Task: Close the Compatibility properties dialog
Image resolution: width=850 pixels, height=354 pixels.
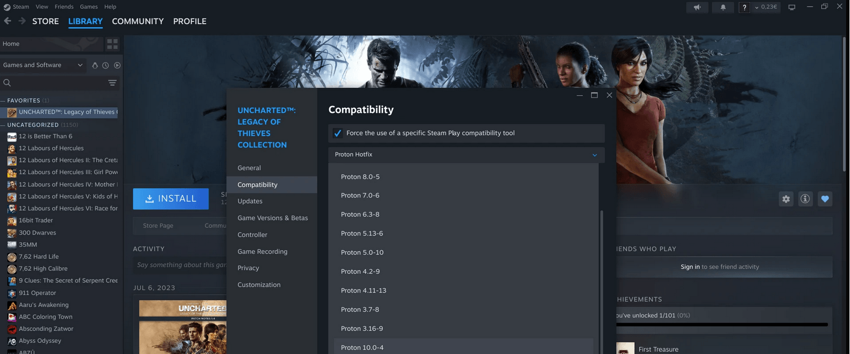Action: click(x=609, y=95)
